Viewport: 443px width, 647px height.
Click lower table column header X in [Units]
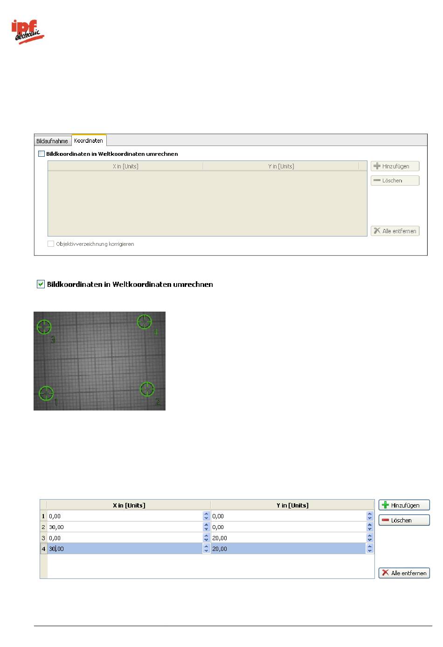(129, 505)
